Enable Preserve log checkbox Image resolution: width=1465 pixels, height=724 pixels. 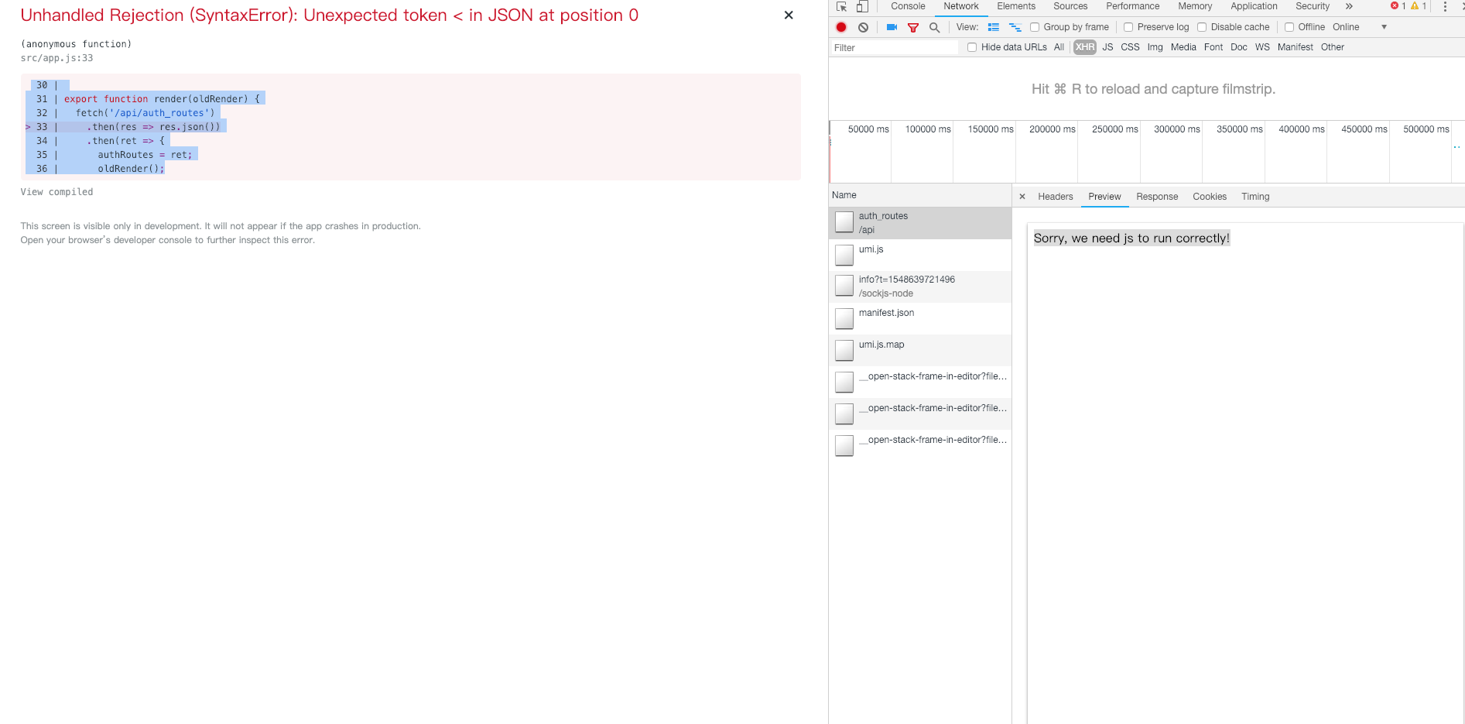point(1128,27)
